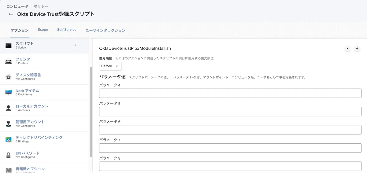The height and width of the screenshot is (173, 367).
Task: Select Dock アイテム payload
Action: (44, 92)
